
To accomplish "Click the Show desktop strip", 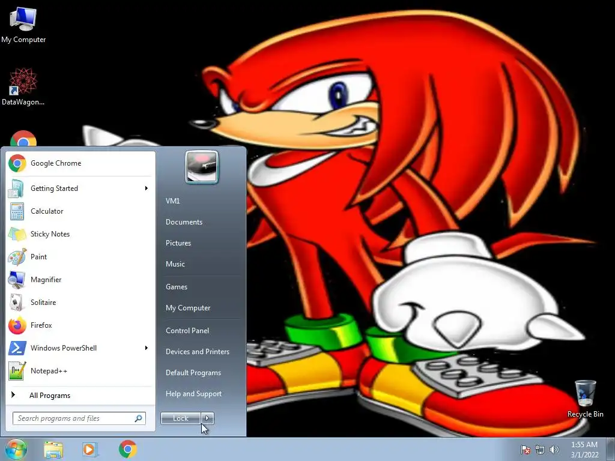I will coord(610,450).
